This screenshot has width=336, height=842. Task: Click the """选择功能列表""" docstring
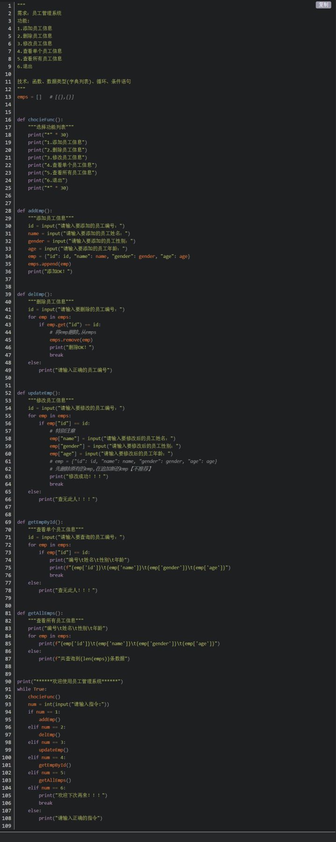tap(50, 127)
